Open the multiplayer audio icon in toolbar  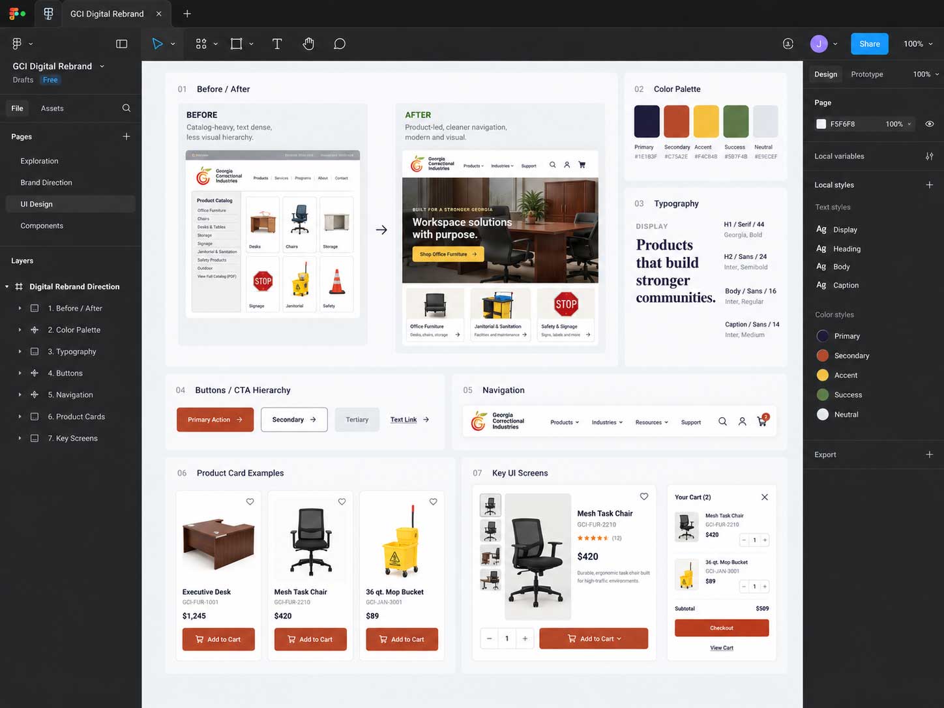tap(788, 44)
